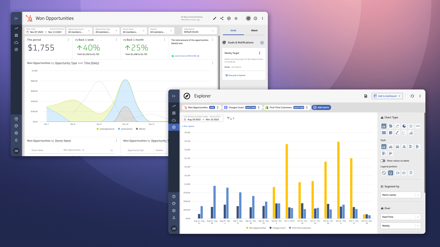Viewport: 440px width, 247px height.
Task: Open the attachment/report icon in Explorer header
Action: click(365, 96)
